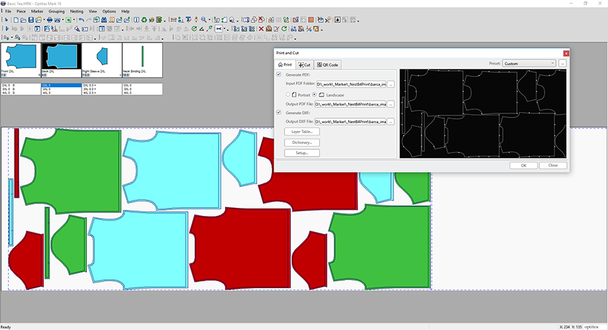The image size is (608, 330).
Task: Select the Portrait orientation radio button
Action: tap(289, 94)
